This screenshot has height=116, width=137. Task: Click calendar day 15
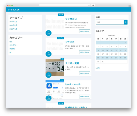(x=125, y=50)
